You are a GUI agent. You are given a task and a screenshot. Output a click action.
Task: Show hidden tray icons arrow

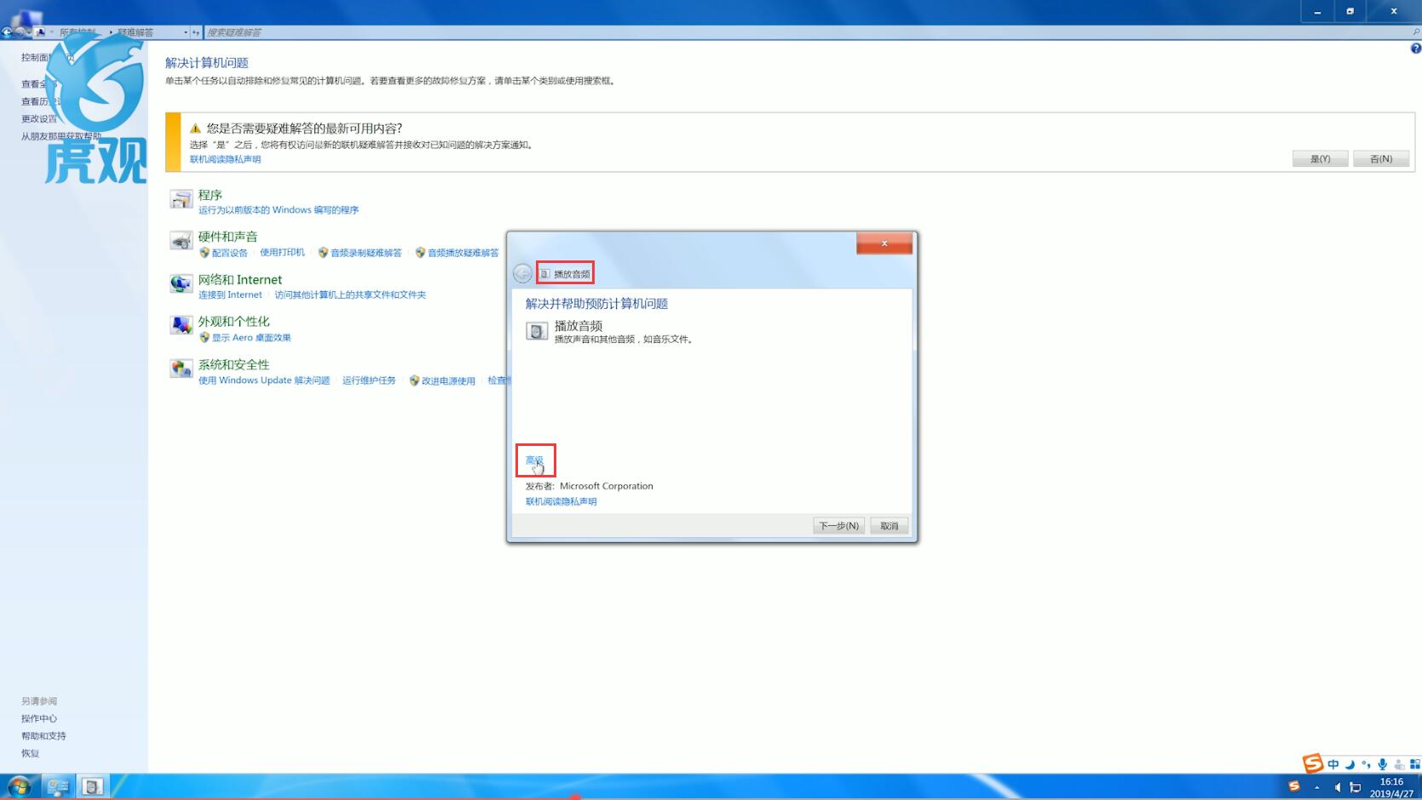coord(1316,787)
